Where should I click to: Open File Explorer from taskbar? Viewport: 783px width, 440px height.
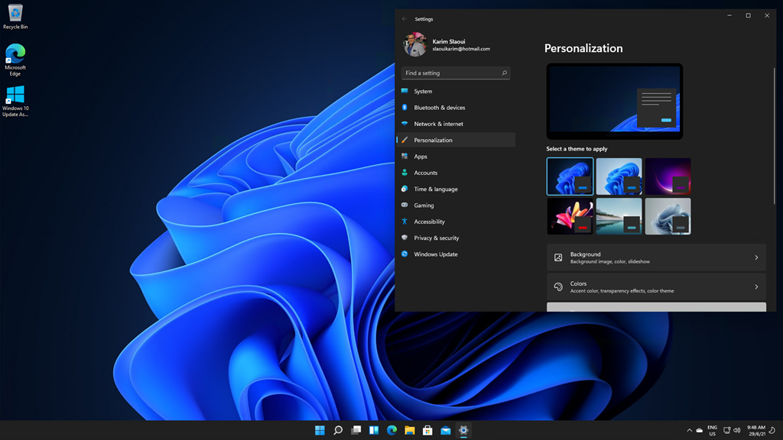410,431
